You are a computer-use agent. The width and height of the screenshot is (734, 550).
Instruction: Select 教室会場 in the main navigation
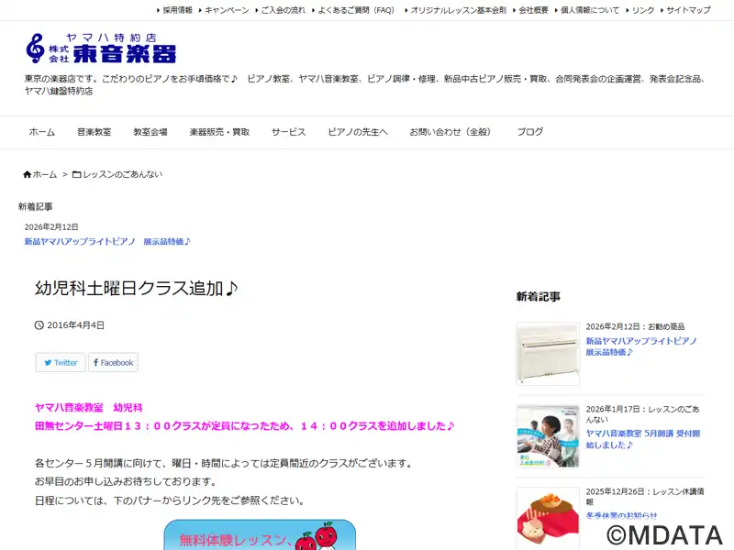point(150,132)
